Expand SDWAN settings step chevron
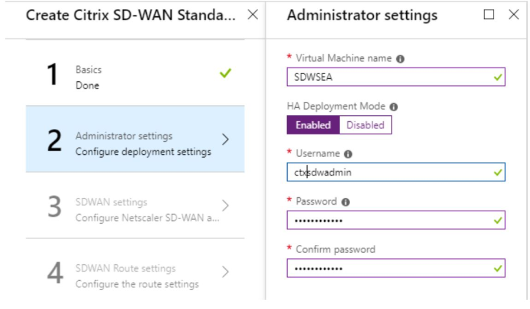Image resolution: width=530 pixels, height=309 pixels. click(x=225, y=205)
